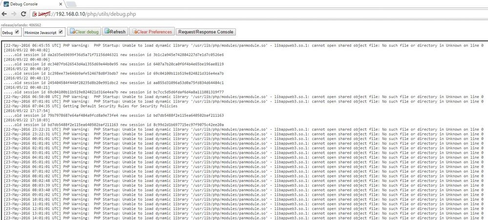This screenshot has height=220, width=488.
Task: Open the Request/Response Console
Action: tap(206, 32)
